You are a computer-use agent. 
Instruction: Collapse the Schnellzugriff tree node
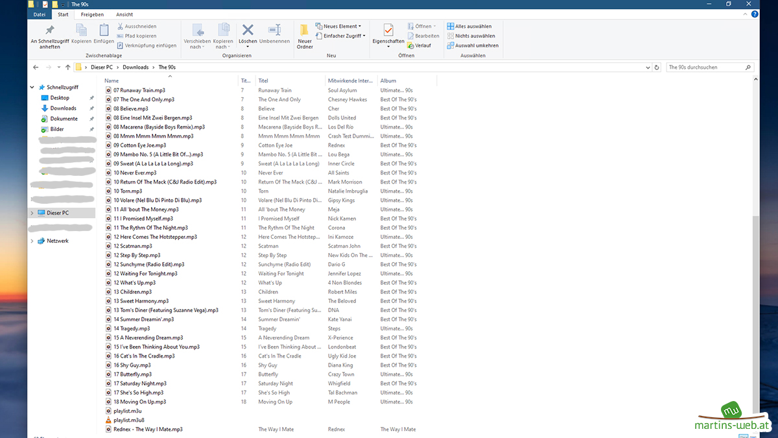pos(32,87)
